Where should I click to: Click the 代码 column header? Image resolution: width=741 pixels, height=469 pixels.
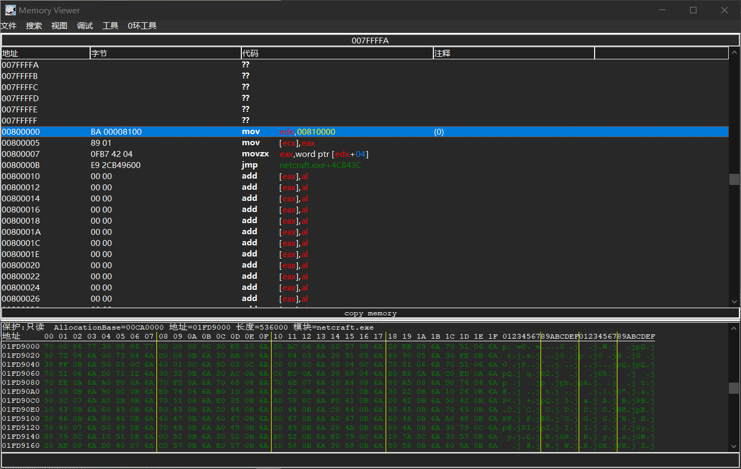point(337,54)
